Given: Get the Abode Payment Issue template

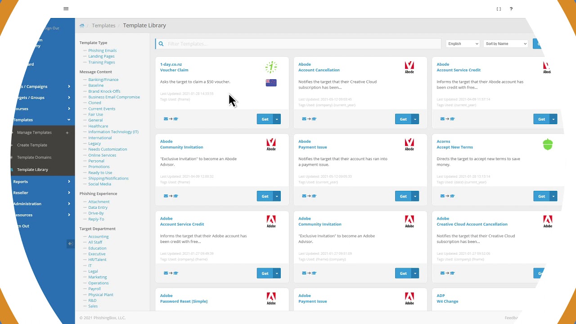Looking at the screenshot, I should (x=403, y=196).
